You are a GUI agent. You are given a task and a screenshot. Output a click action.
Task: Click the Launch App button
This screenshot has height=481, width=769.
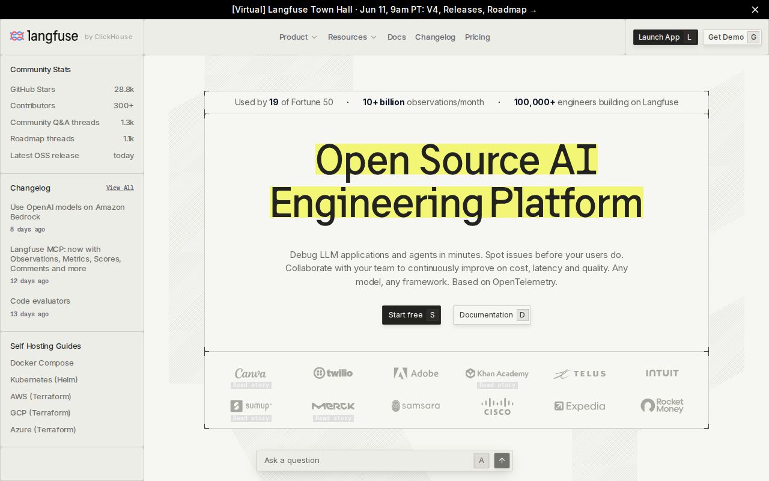[666, 37]
